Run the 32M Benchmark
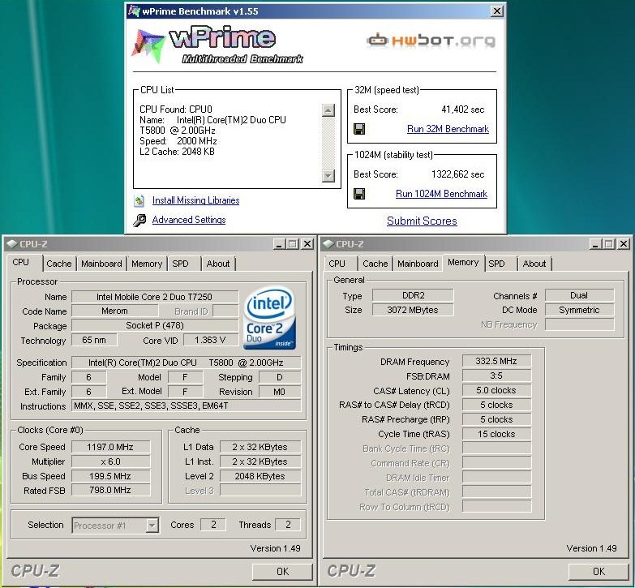The height and width of the screenshot is (588, 635). pos(448,129)
